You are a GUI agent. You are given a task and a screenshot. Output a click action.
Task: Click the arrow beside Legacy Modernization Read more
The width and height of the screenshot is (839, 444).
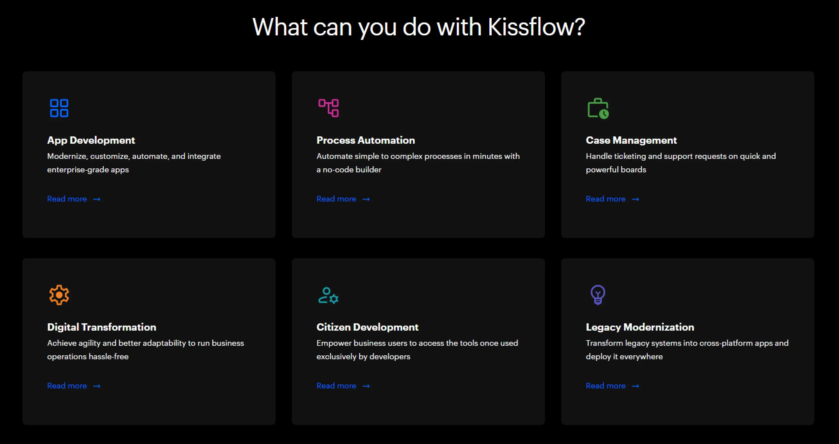(636, 386)
